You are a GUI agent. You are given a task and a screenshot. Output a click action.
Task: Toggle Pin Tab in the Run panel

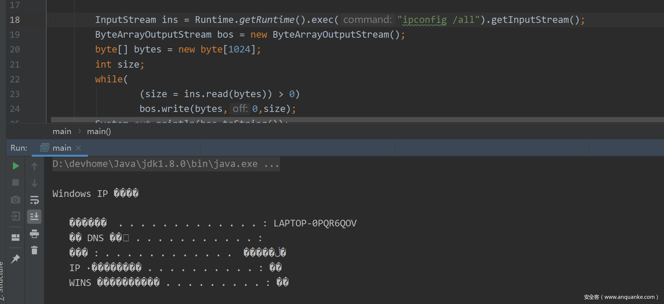tap(16, 259)
